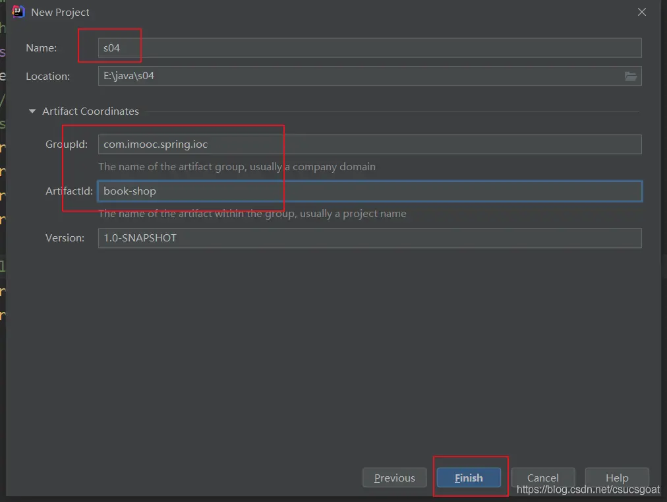The image size is (667, 502).
Task: Focus the Version field showing 1.0-SNAPSHOT
Action: [x=369, y=238]
